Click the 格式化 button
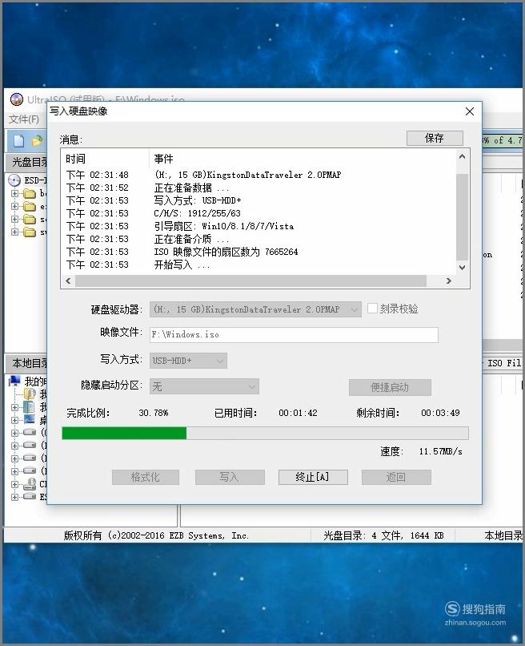This screenshot has height=646, width=525. 145,477
